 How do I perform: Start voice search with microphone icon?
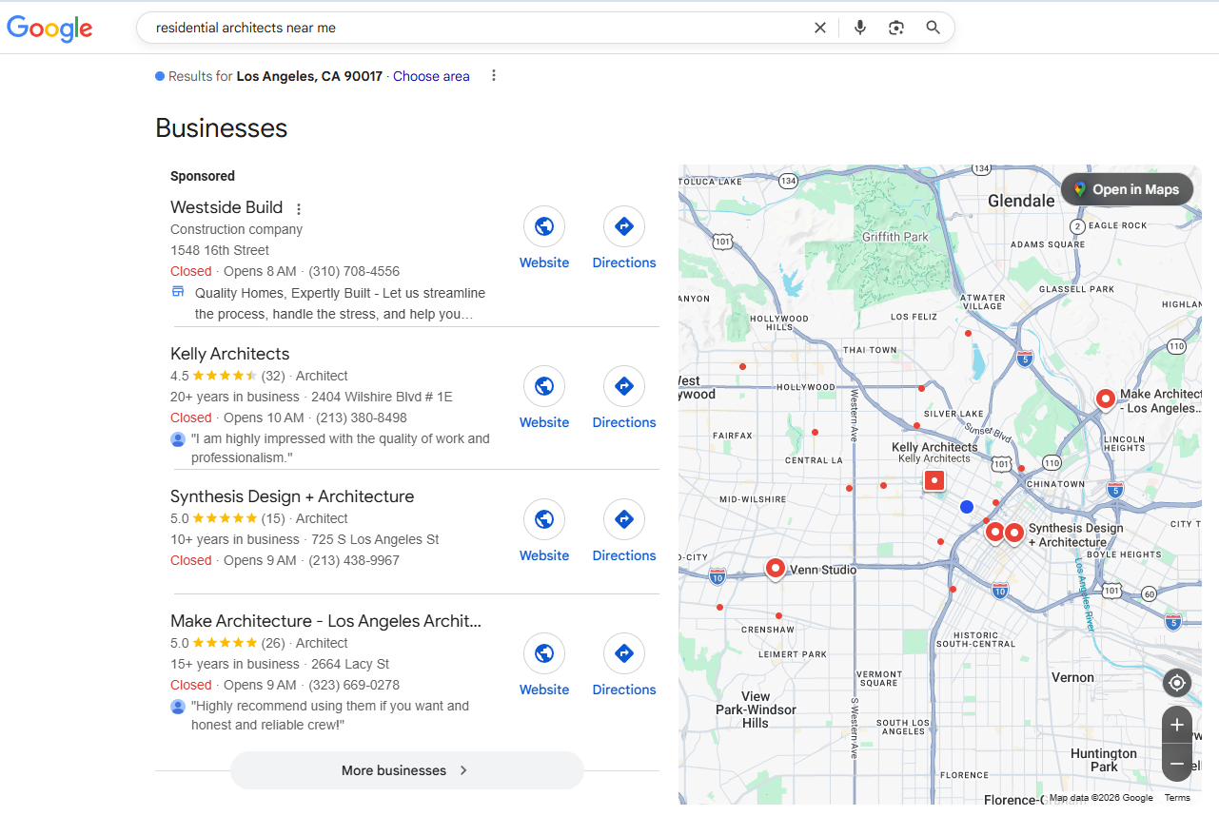[860, 28]
